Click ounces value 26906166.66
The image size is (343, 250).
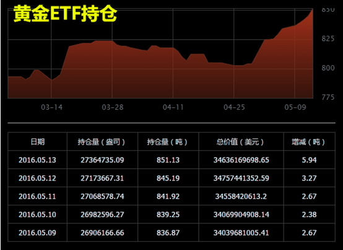click(102, 233)
